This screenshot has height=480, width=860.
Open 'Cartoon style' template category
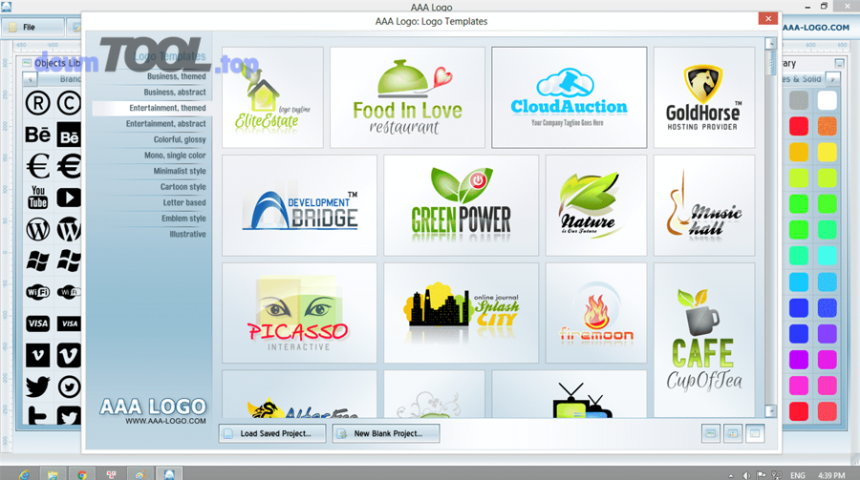click(x=183, y=187)
